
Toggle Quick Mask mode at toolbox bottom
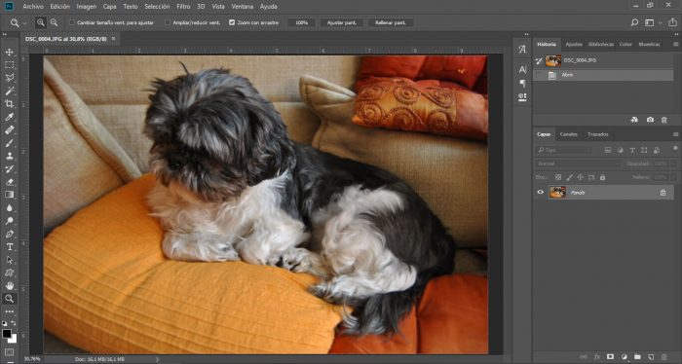[x=9, y=352]
